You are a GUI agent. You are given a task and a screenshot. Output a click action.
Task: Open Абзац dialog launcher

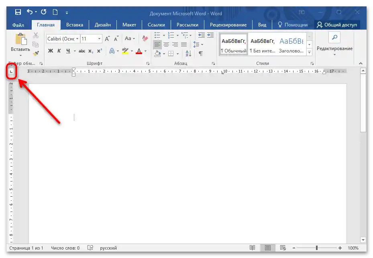click(x=213, y=64)
